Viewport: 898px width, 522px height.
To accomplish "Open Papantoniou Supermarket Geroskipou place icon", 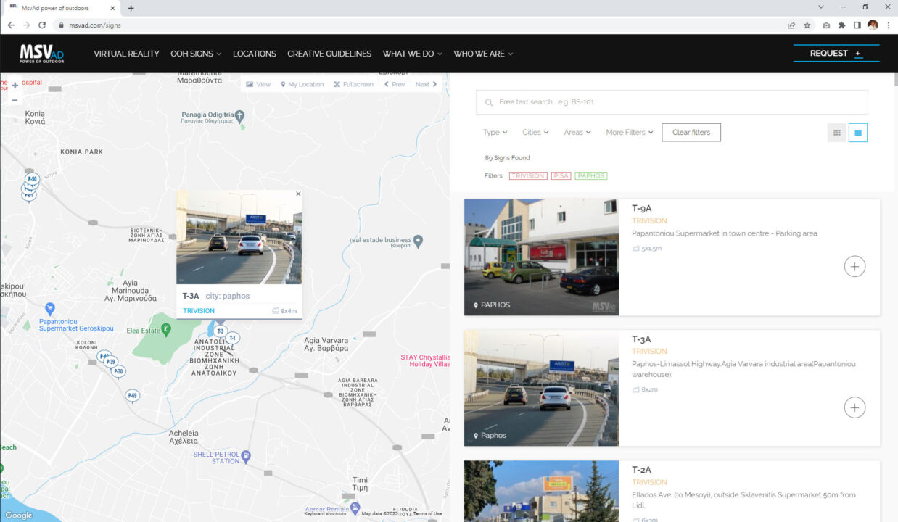I will click(x=50, y=309).
